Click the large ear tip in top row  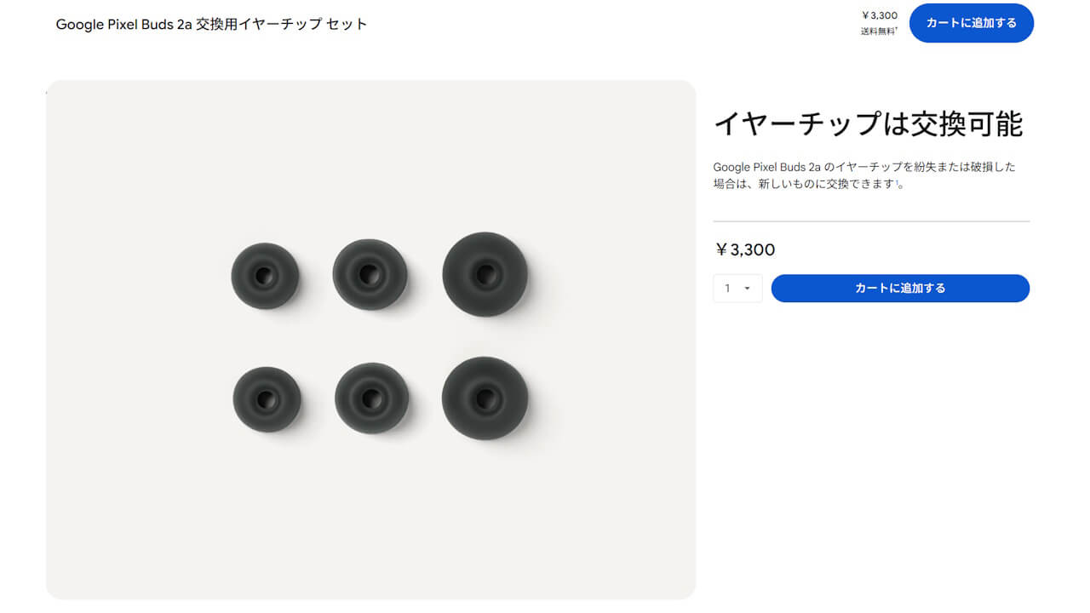pos(485,274)
